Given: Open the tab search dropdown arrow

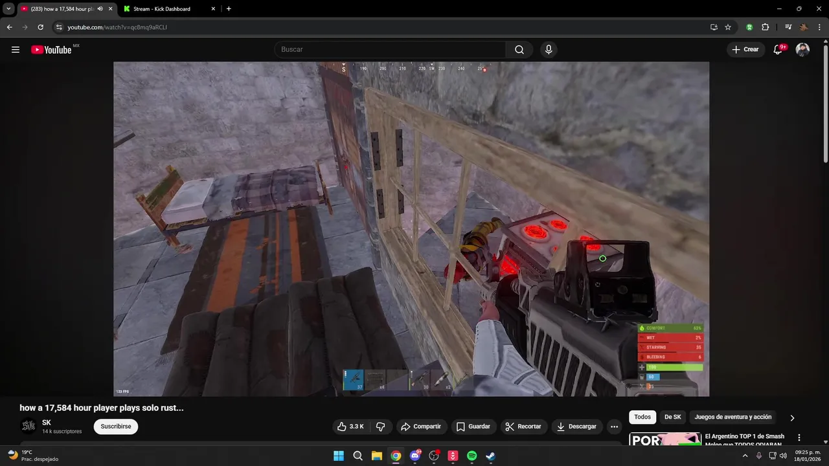Looking at the screenshot, I should [8, 8].
